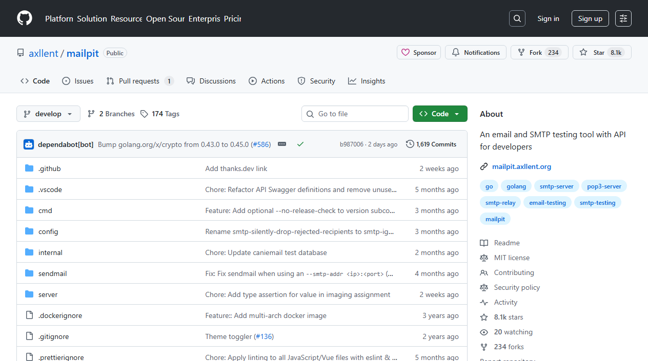Click the server folder icon

click(29, 294)
